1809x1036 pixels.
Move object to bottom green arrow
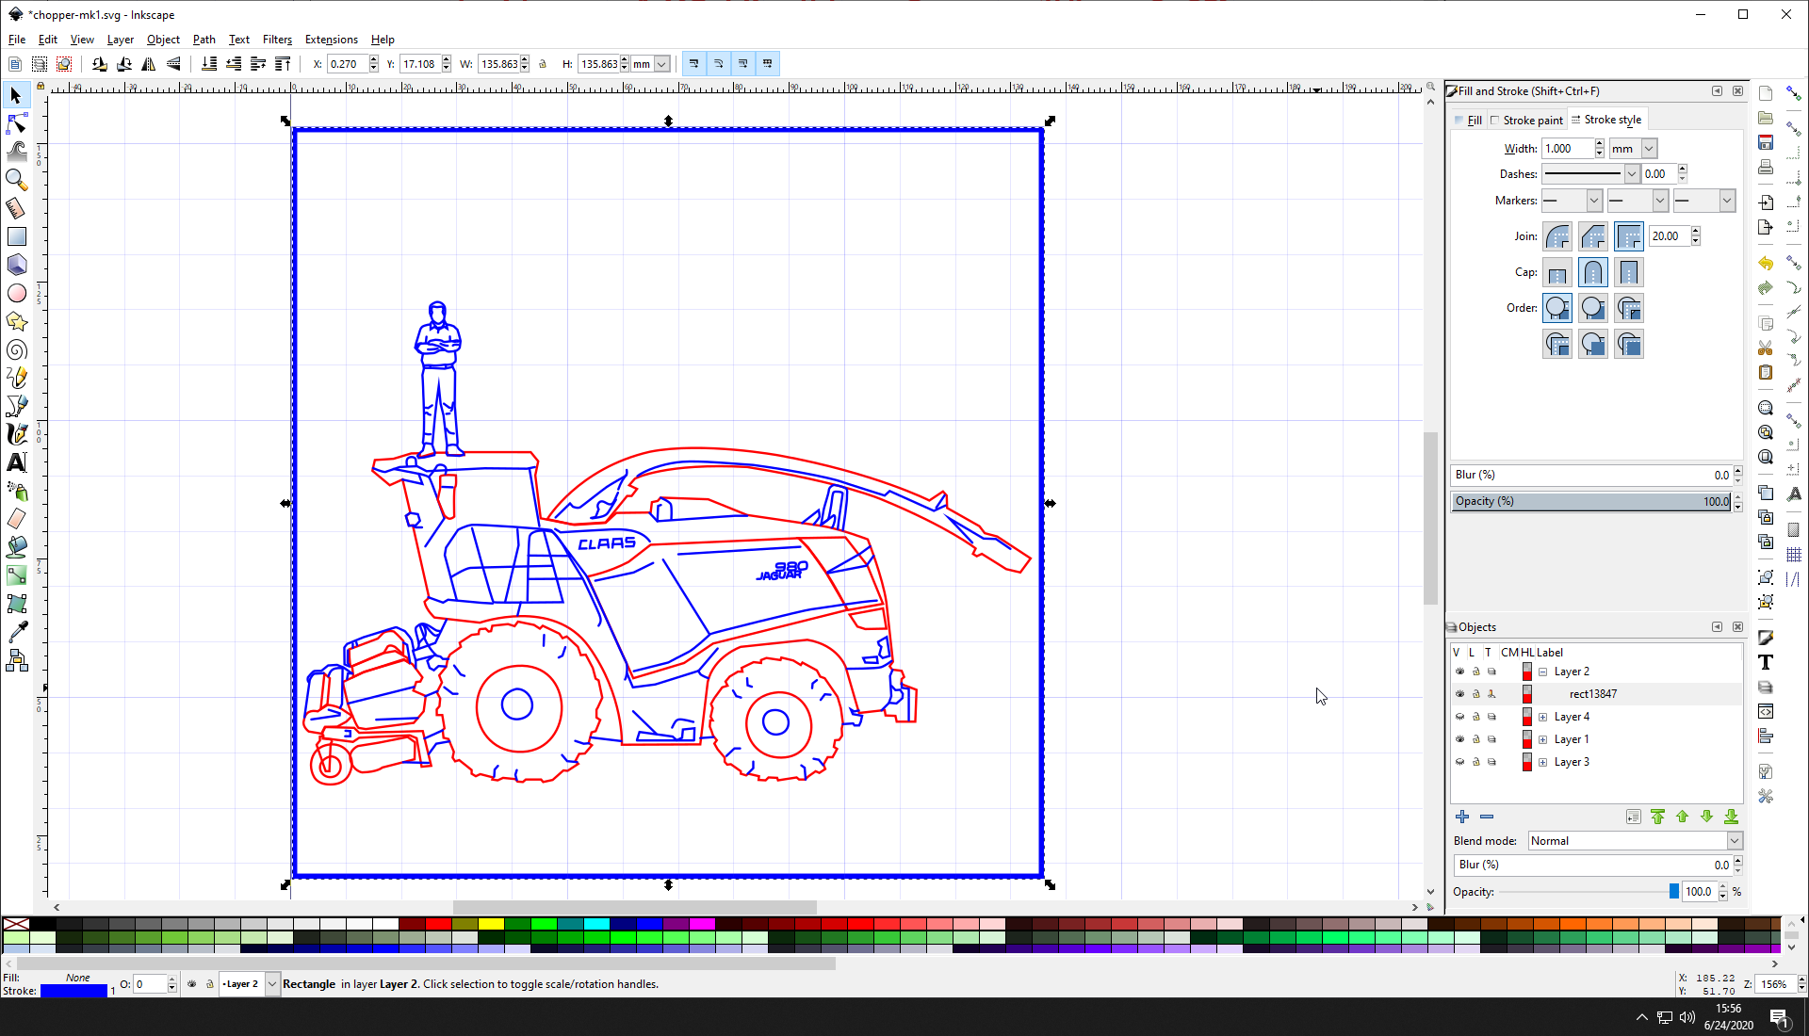click(1731, 817)
